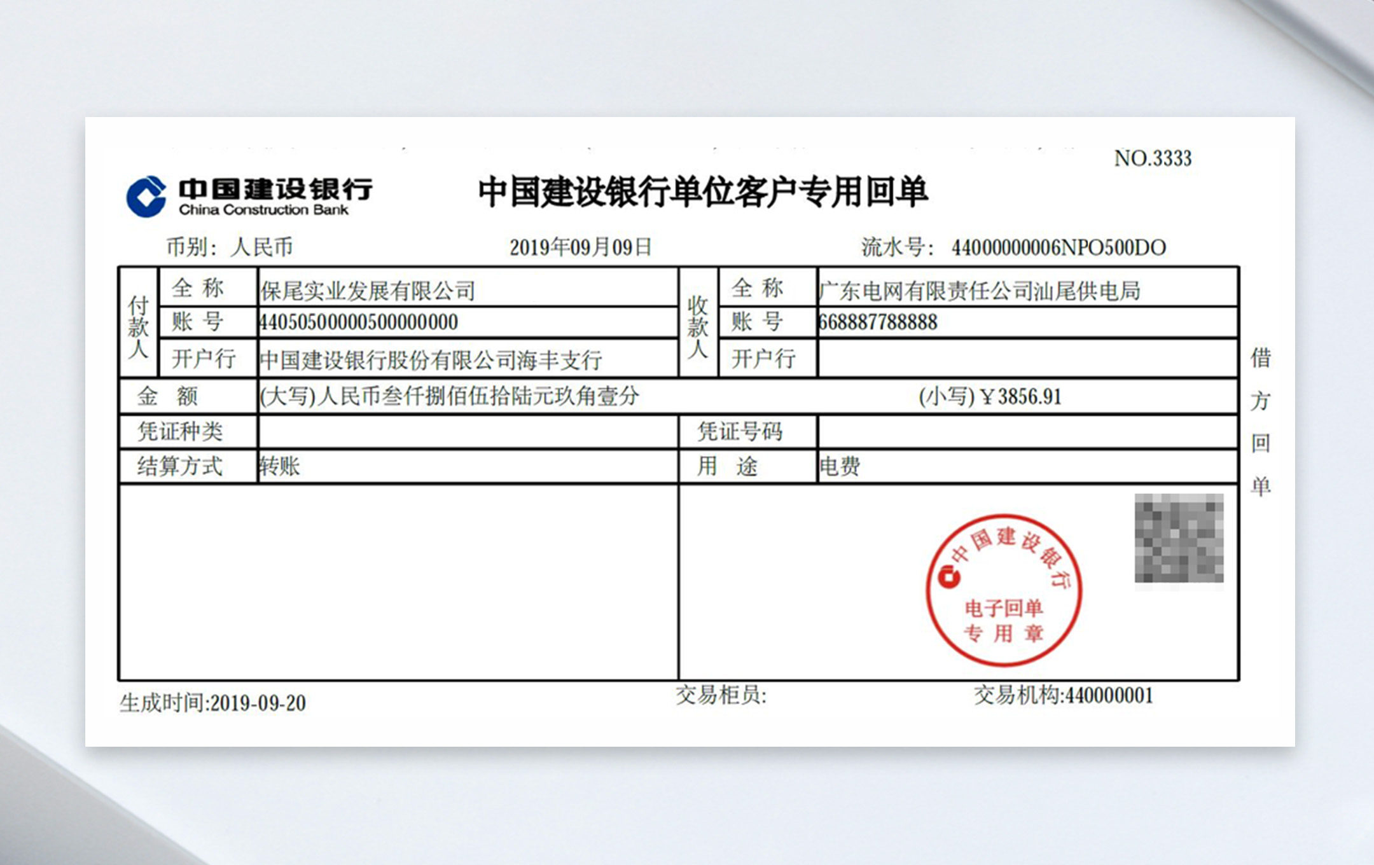Click the receipt title 中国建设银行单位客户专用回单
This screenshot has width=1374, height=865.
703,192
